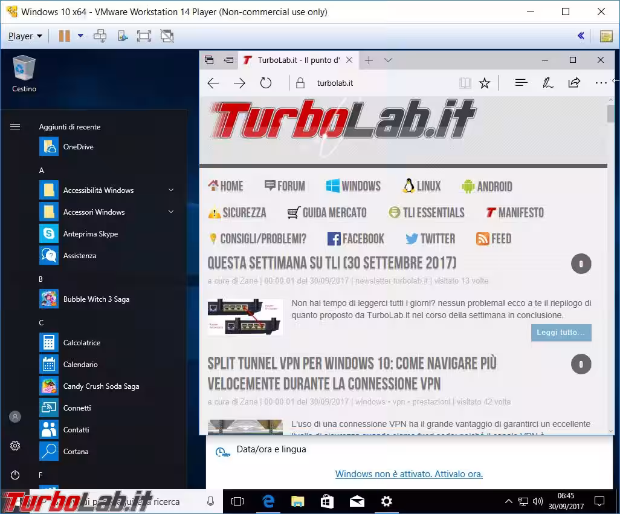This screenshot has height=514, width=620.
Task: Activate the Cortana microphone on the taskbar
Action: pos(211,501)
